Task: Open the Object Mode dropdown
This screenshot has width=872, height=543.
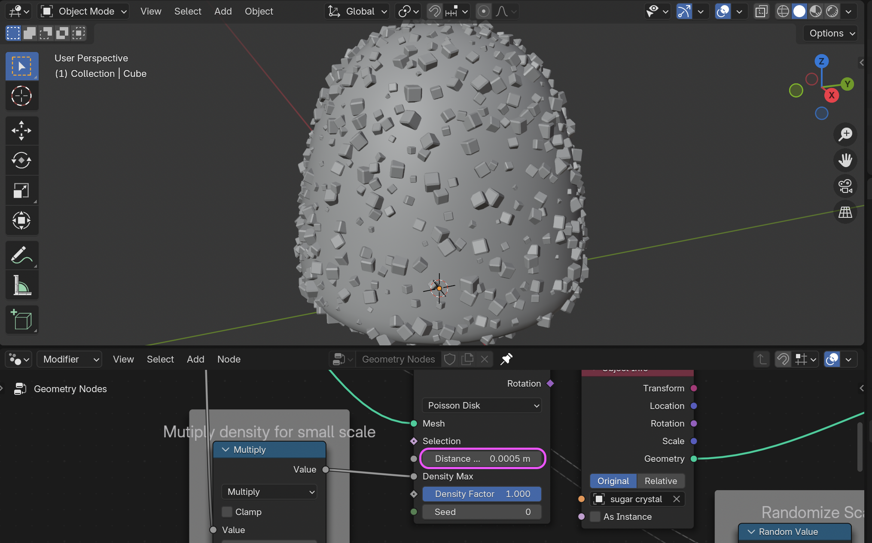Action: [84, 12]
